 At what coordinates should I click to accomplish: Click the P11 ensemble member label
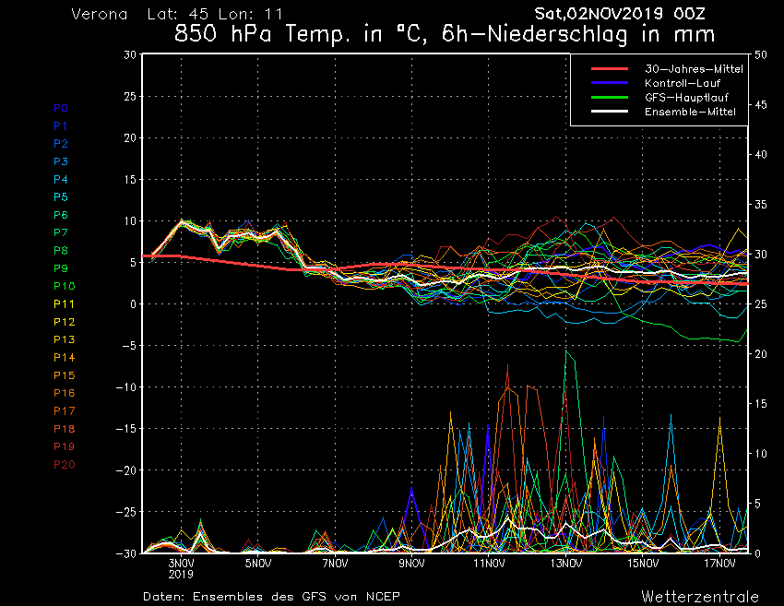64,304
